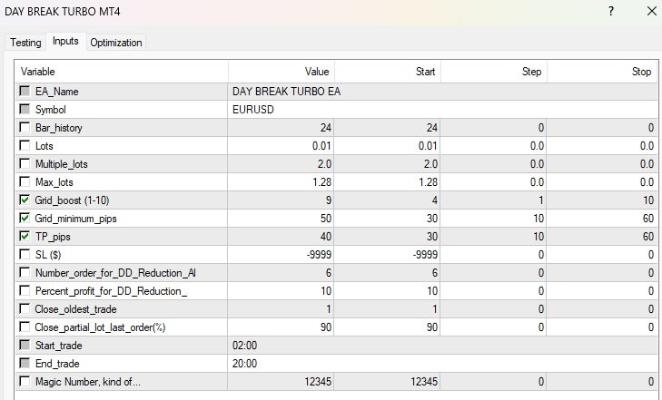Edit Grid_minimum_pips step value 10
The width and height of the screenshot is (662, 400).
(493, 219)
